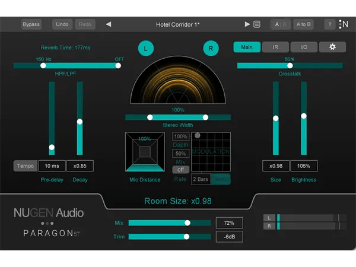Click the modulation XY pad handle
Screen dimensions: 356x267
[198, 135]
